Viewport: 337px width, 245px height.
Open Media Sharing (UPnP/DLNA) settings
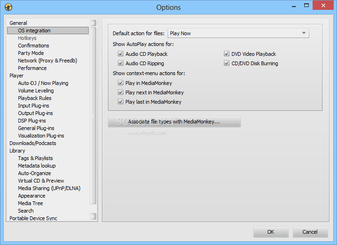click(x=49, y=188)
